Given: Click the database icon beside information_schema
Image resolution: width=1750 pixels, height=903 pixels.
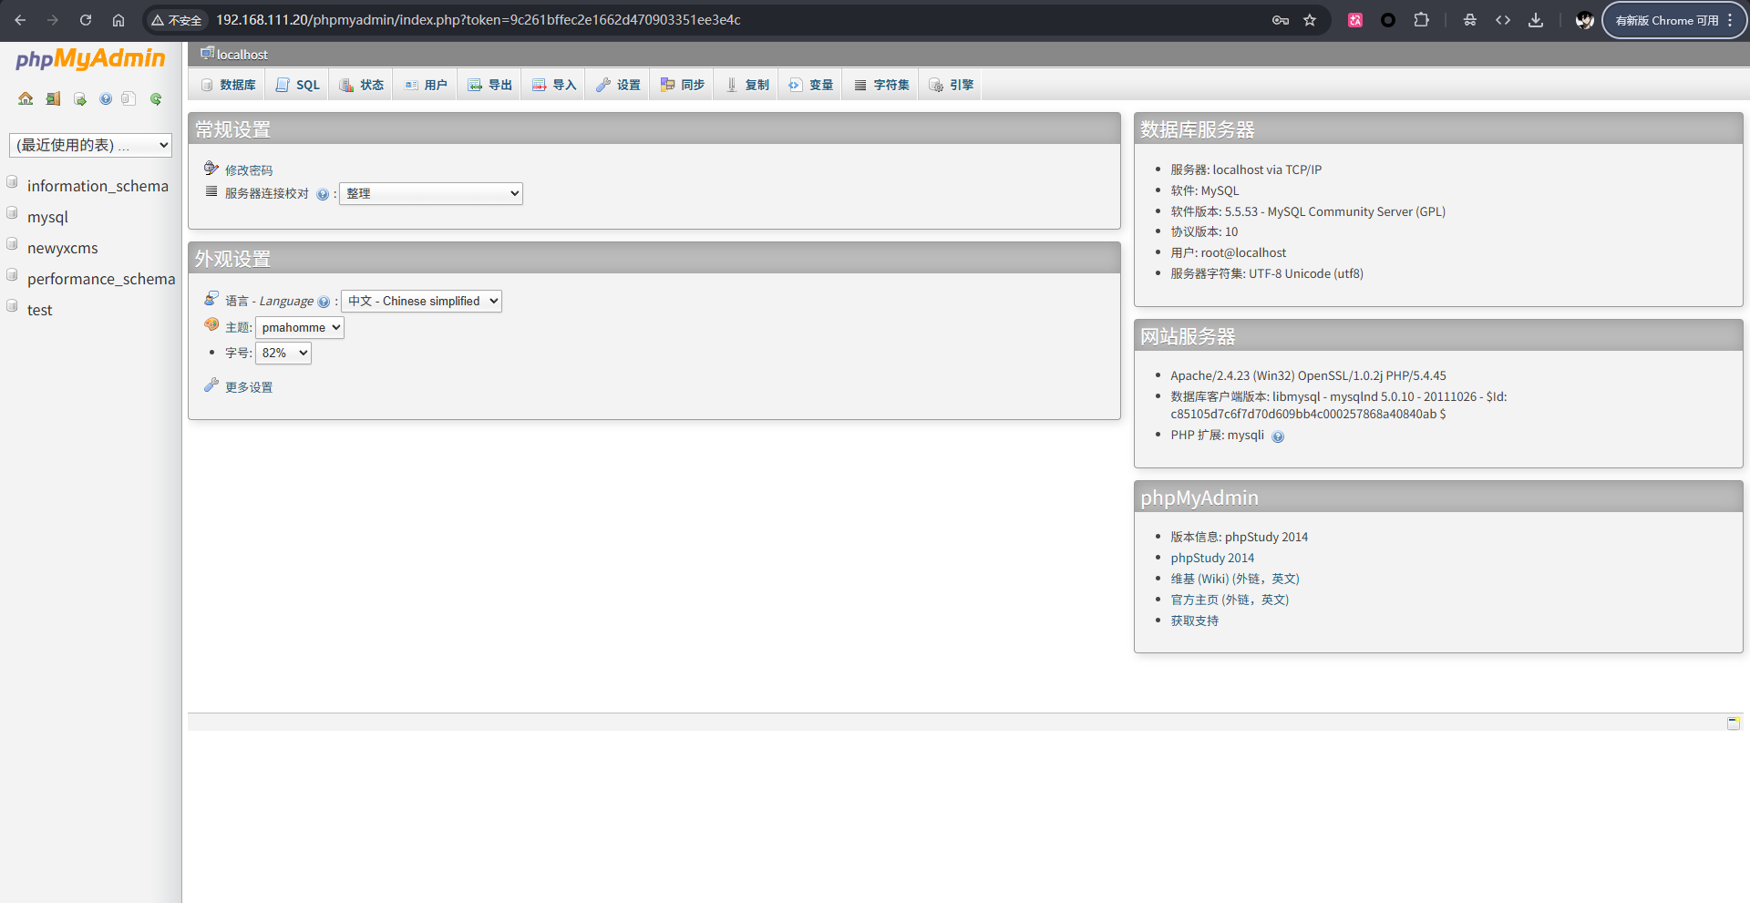Looking at the screenshot, I should point(13,182).
